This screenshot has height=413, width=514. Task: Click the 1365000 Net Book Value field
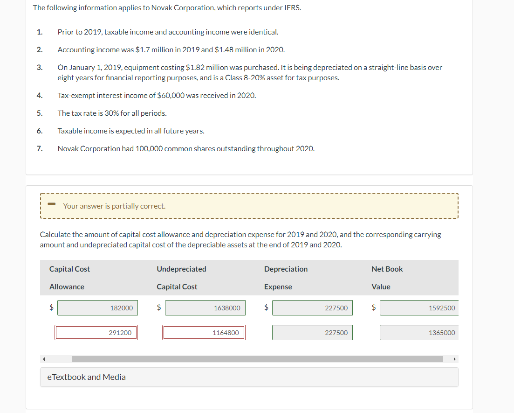pos(419,332)
